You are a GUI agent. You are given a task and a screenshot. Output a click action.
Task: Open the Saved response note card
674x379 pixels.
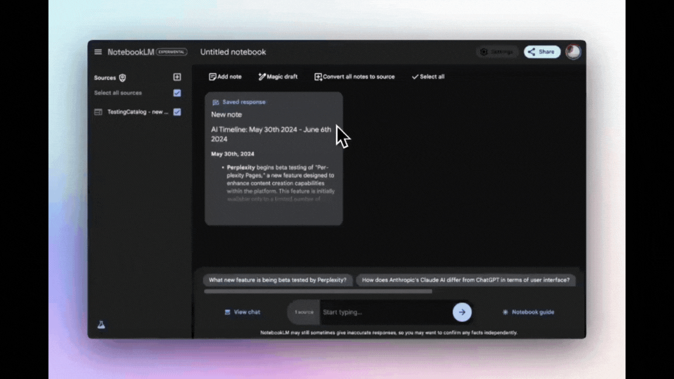pos(274,159)
